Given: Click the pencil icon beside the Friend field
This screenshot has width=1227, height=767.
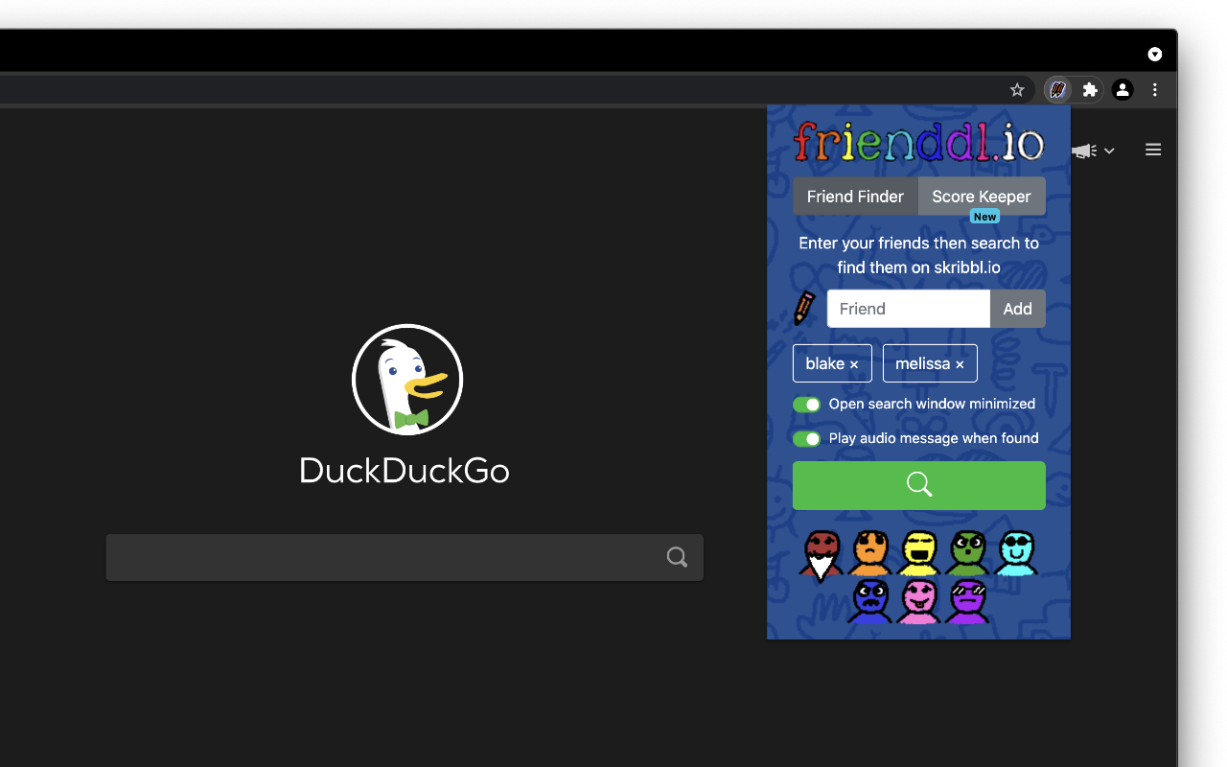Looking at the screenshot, I should tap(806, 309).
